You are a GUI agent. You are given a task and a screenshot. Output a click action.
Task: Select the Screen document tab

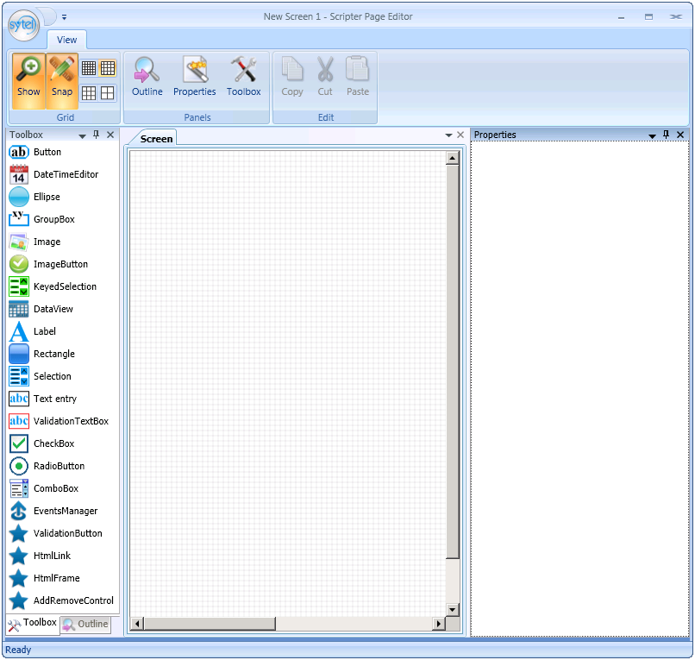[156, 139]
